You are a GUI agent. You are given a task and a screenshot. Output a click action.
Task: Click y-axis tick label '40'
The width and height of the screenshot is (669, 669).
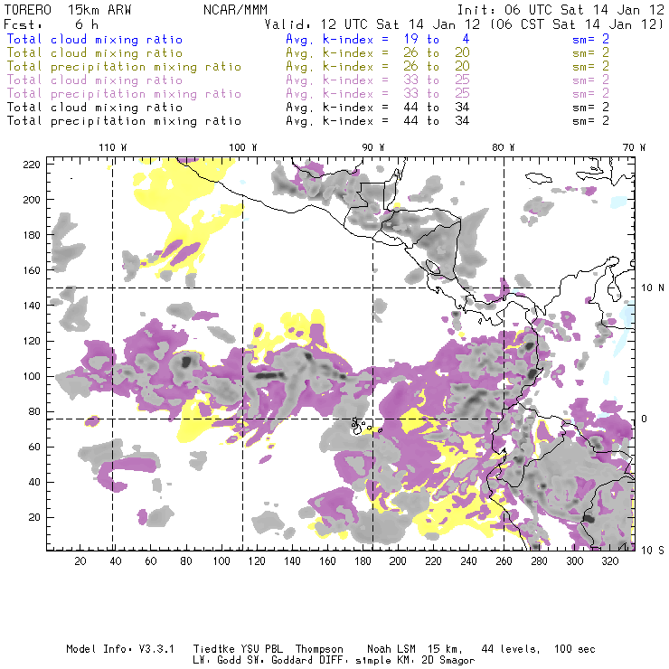(x=34, y=482)
